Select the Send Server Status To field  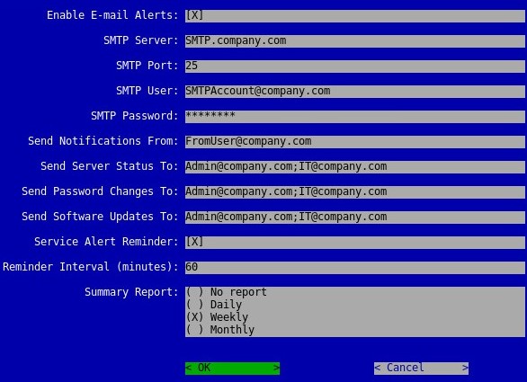click(355, 167)
